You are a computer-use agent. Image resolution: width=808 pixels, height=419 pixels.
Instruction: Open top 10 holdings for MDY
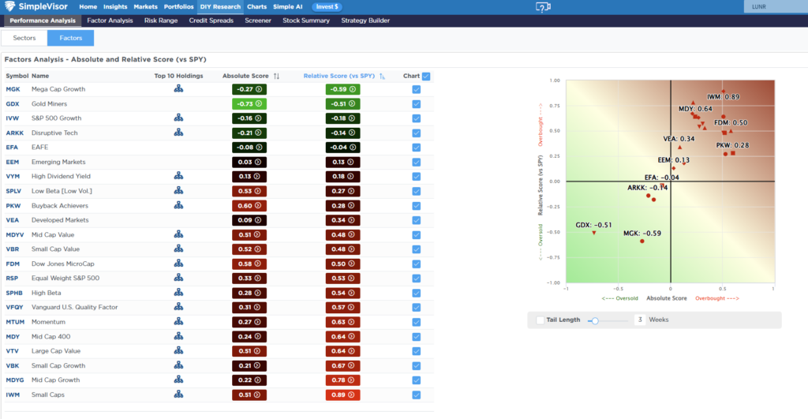tap(178, 336)
